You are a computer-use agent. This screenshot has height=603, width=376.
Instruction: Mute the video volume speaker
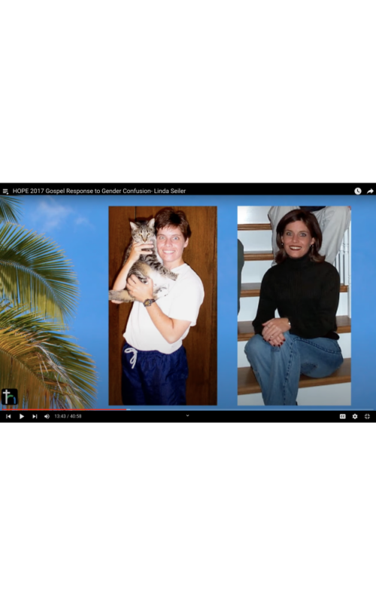pos(47,416)
